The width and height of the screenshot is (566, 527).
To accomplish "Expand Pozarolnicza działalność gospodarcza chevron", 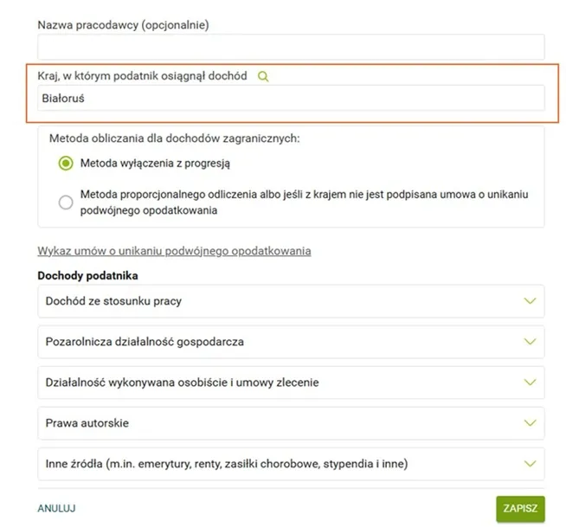I will [x=531, y=342].
